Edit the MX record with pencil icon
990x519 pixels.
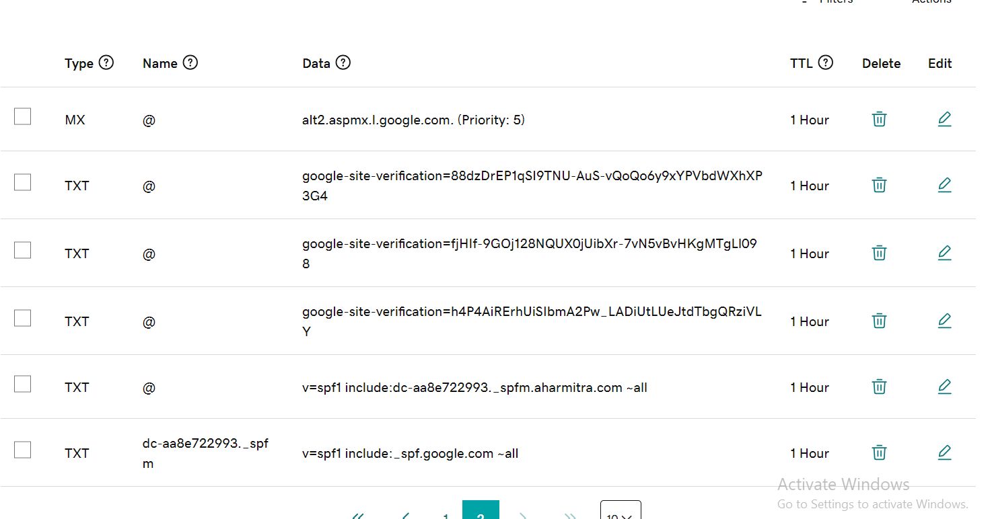(x=944, y=120)
